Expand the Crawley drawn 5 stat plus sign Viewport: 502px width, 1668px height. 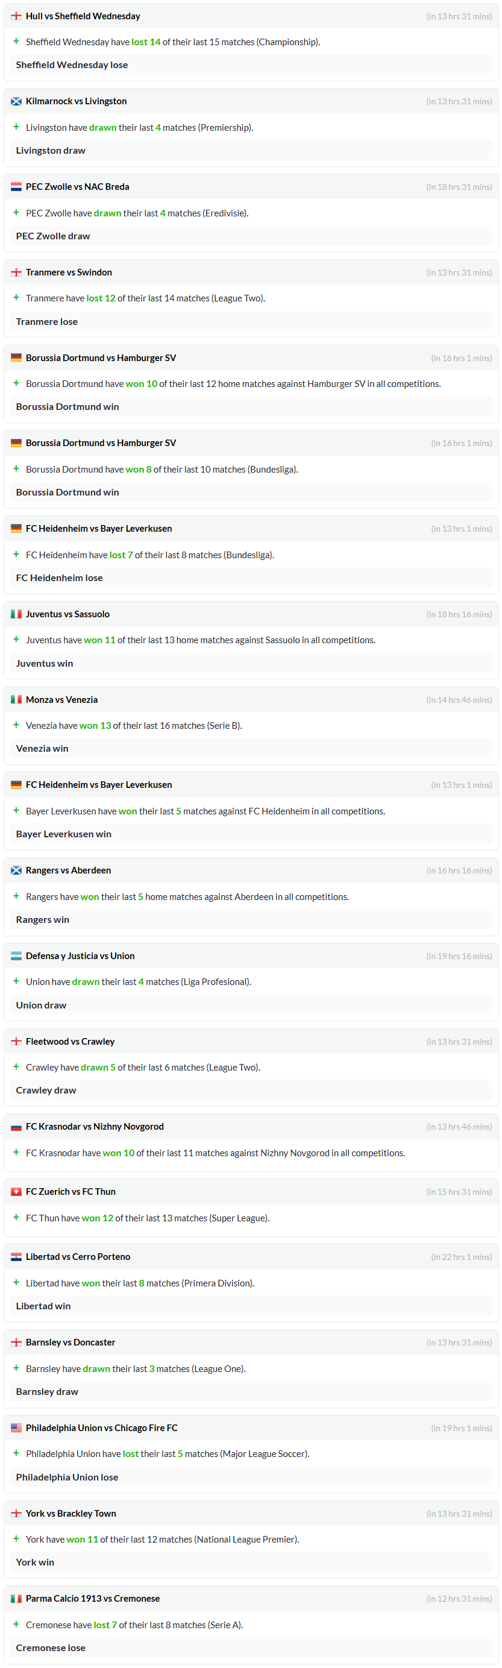(16, 1067)
